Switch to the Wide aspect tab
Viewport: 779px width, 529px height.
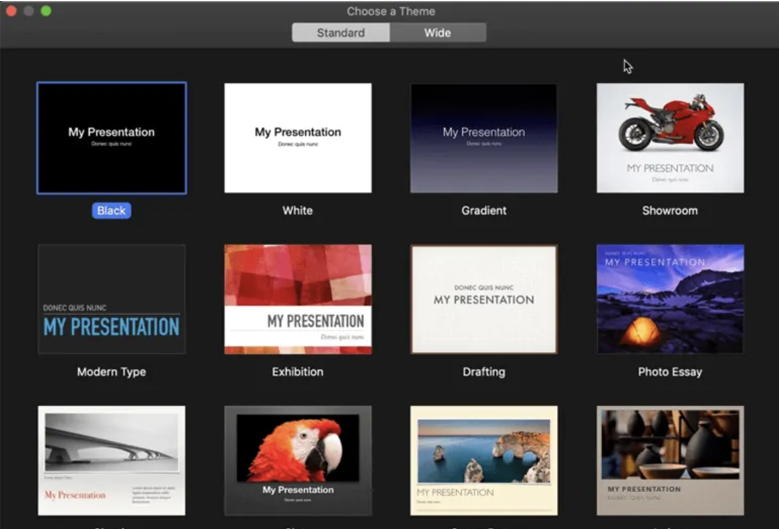pyautogui.click(x=437, y=33)
